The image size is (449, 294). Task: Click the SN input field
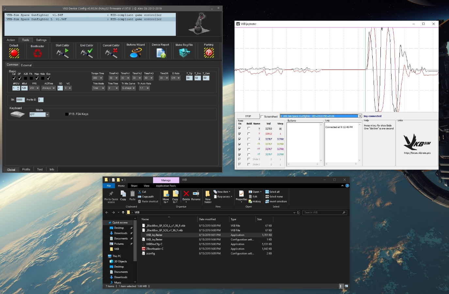coord(20,100)
